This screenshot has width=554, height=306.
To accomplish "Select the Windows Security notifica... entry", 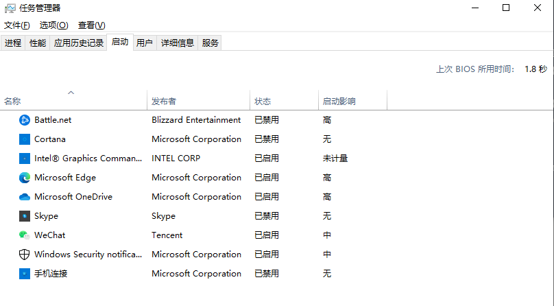I will coord(88,255).
